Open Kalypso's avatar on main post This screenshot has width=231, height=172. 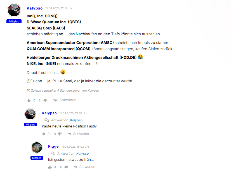(x=14, y=10)
